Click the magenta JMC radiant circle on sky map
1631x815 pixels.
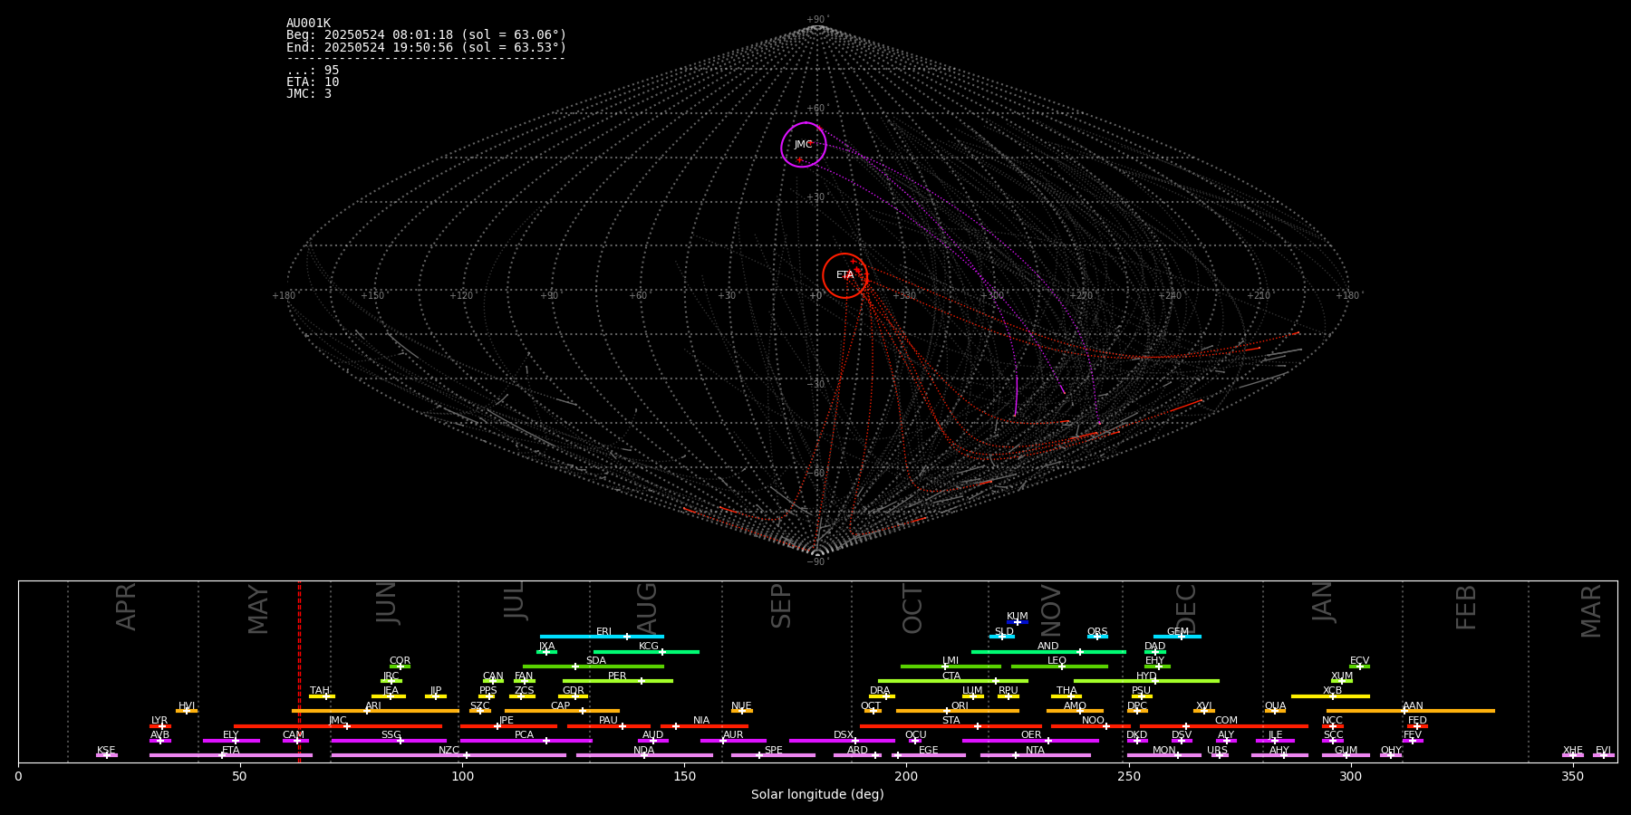(804, 145)
